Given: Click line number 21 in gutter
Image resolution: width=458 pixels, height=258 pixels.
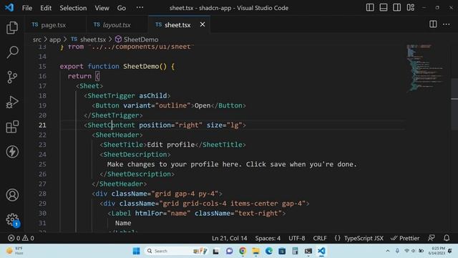Looking at the screenshot, I should point(42,125).
